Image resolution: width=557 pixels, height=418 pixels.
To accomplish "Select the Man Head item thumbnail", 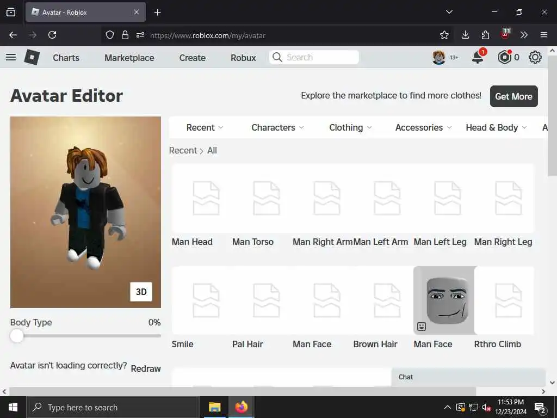I will point(202,198).
